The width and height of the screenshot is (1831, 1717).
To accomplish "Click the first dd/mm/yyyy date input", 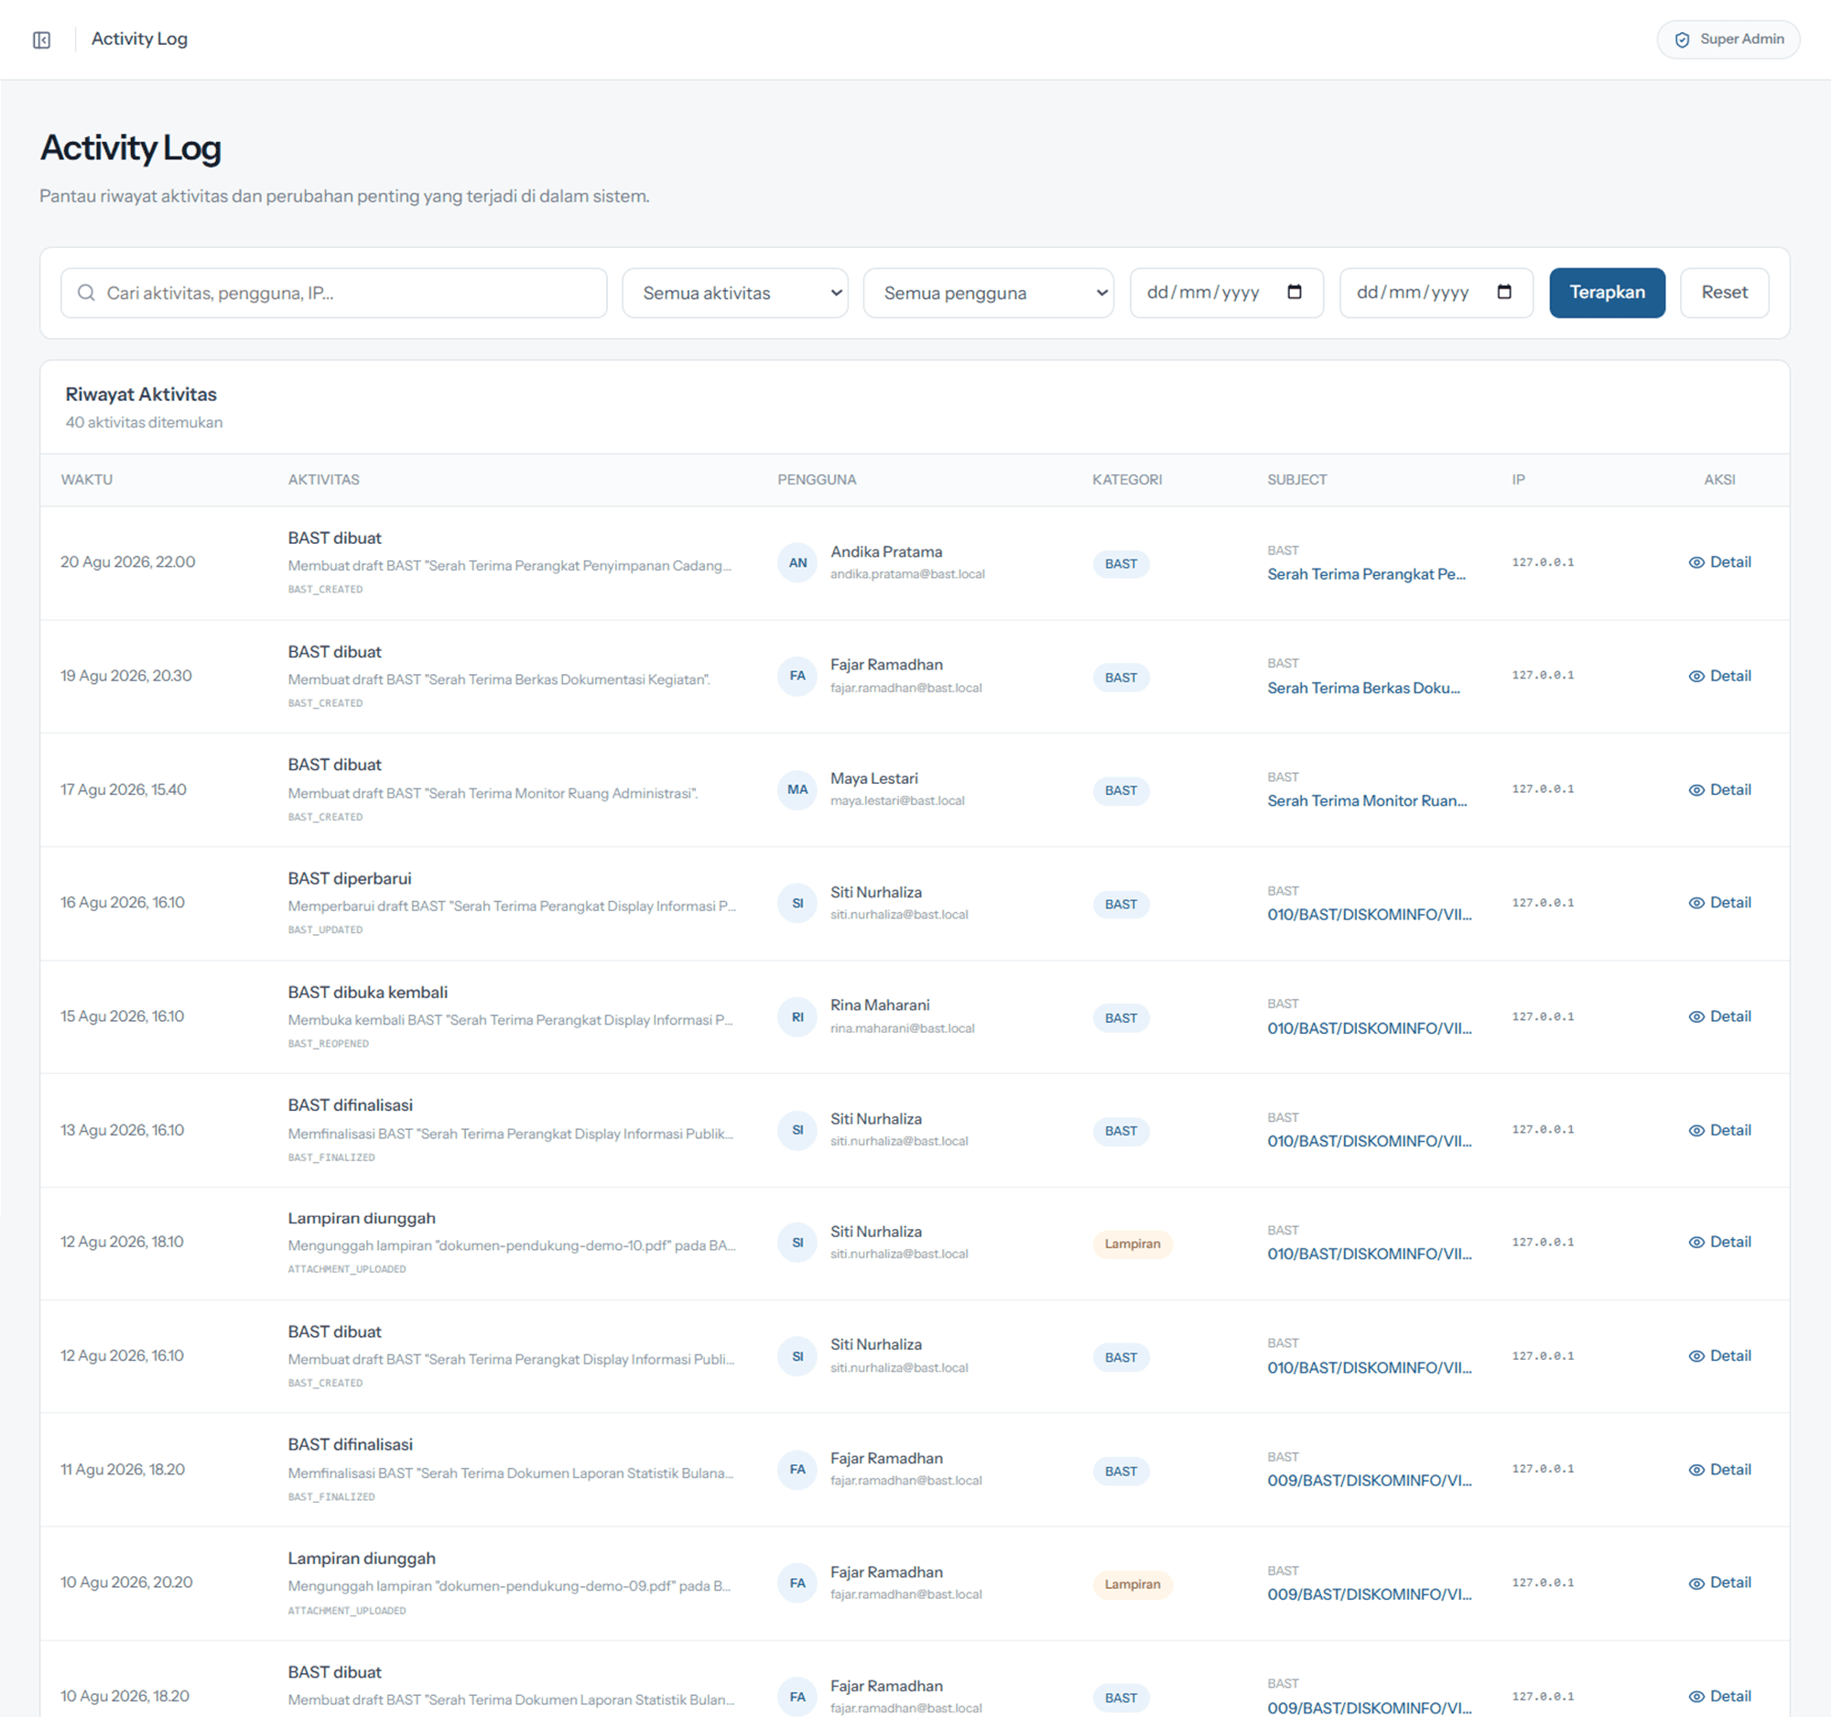I will pos(1226,293).
